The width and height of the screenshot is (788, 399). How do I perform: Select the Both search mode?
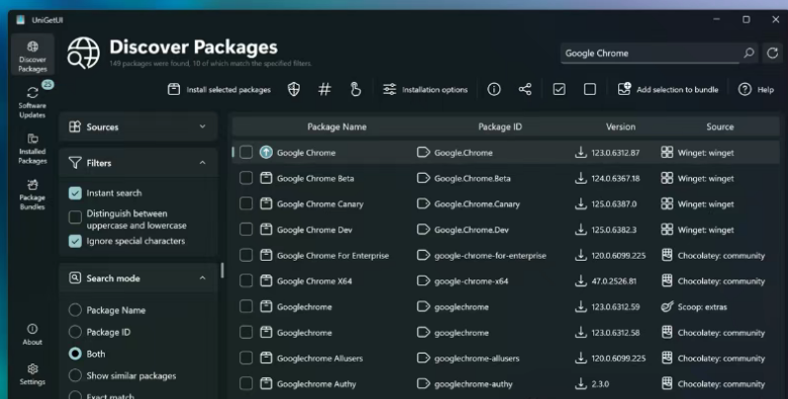(75, 354)
